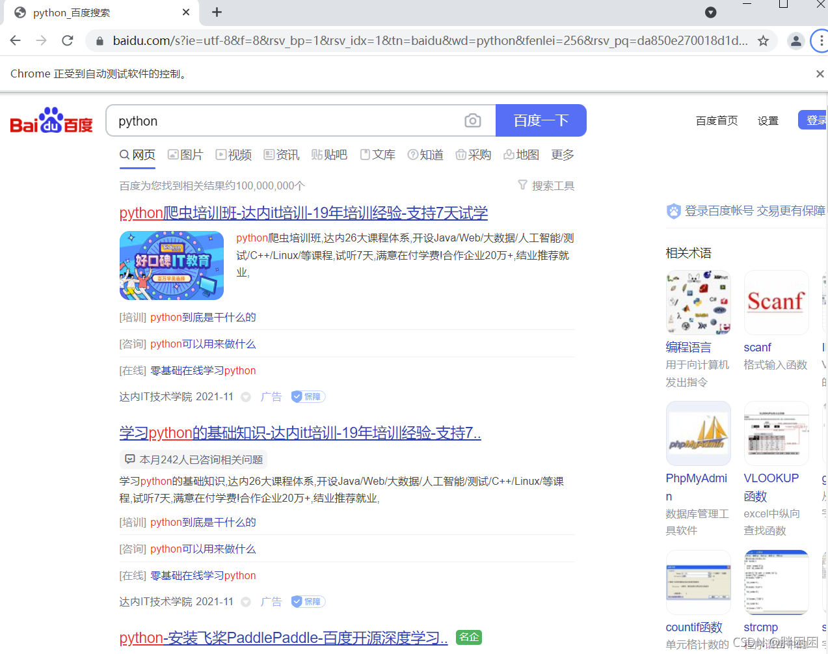Click the 好口碑IT教育 ad thumbnail
The image size is (828, 654).
[172, 266]
